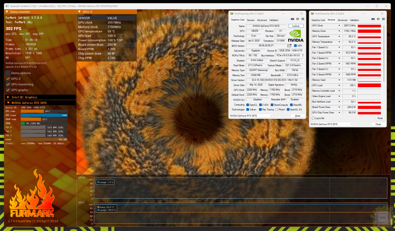Open Sensors tab in left GPU-Z window

coord(251,20)
